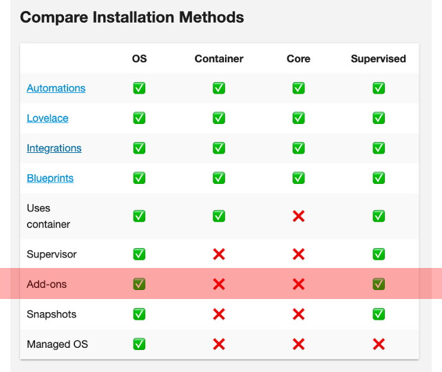The width and height of the screenshot is (442, 372).
Task: Click Lovelace green check under Core
Action: (x=299, y=118)
